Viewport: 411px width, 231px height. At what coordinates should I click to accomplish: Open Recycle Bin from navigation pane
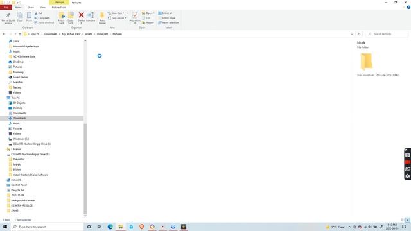tap(17, 190)
